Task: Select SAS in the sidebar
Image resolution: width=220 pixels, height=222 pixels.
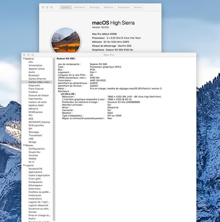Action: (x=31, y=119)
